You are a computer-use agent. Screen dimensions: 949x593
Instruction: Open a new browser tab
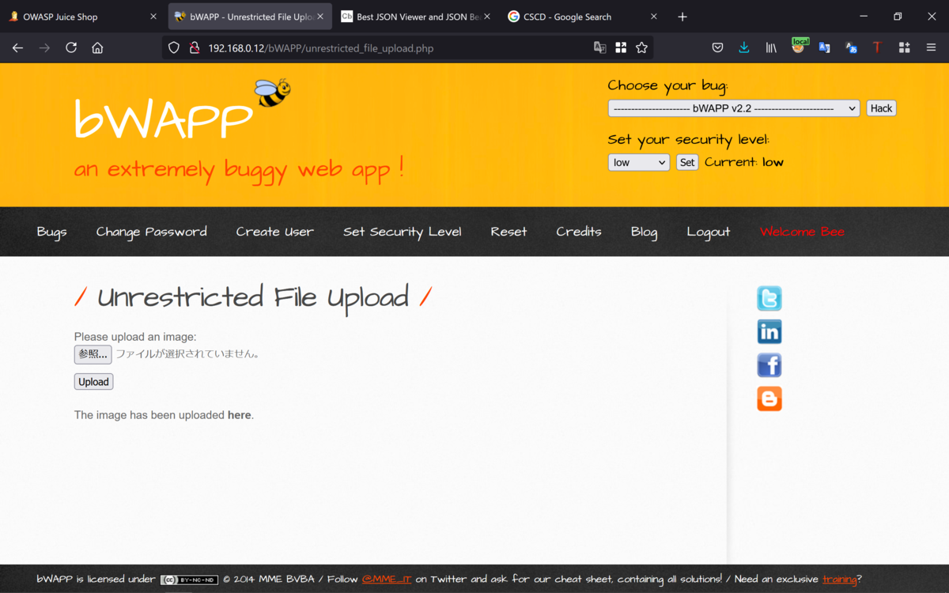tap(682, 17)
